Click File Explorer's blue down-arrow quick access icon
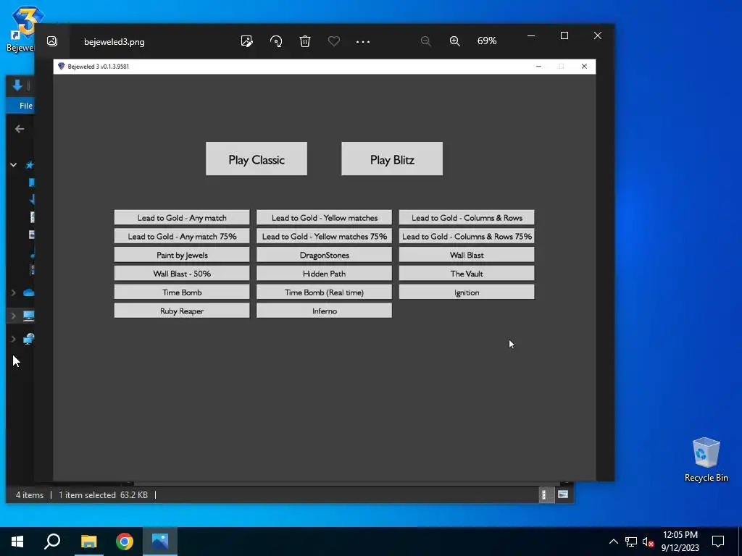Viewport: 742px width, 556px height. pos(17,85)
